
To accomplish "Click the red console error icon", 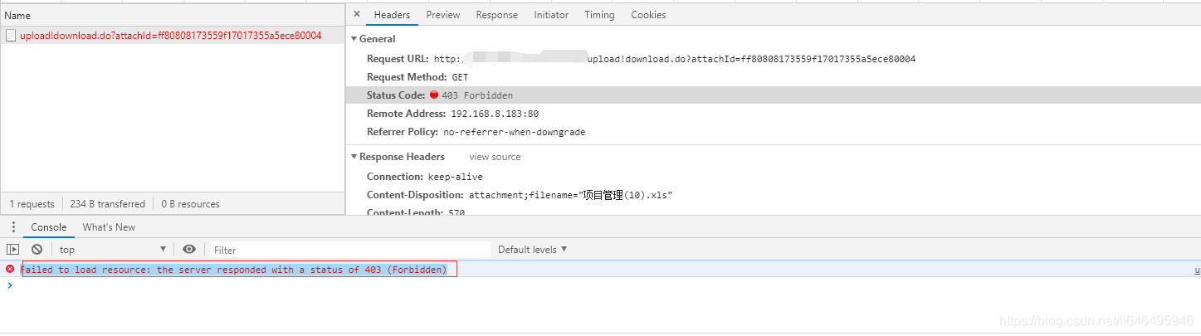I will tap(10, 269).
